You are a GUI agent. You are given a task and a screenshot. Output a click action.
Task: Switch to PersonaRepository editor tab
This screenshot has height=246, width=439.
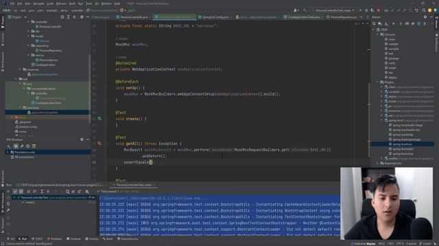coord(342,17)
